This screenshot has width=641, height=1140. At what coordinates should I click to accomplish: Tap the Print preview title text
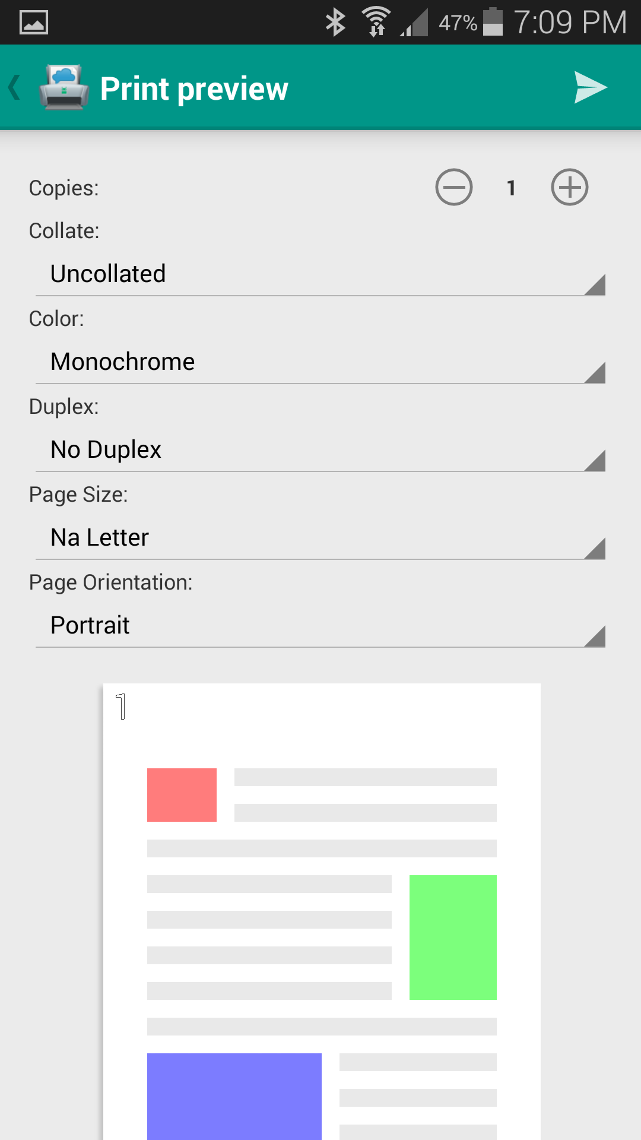pyautogui.click(x=194, y=89)
